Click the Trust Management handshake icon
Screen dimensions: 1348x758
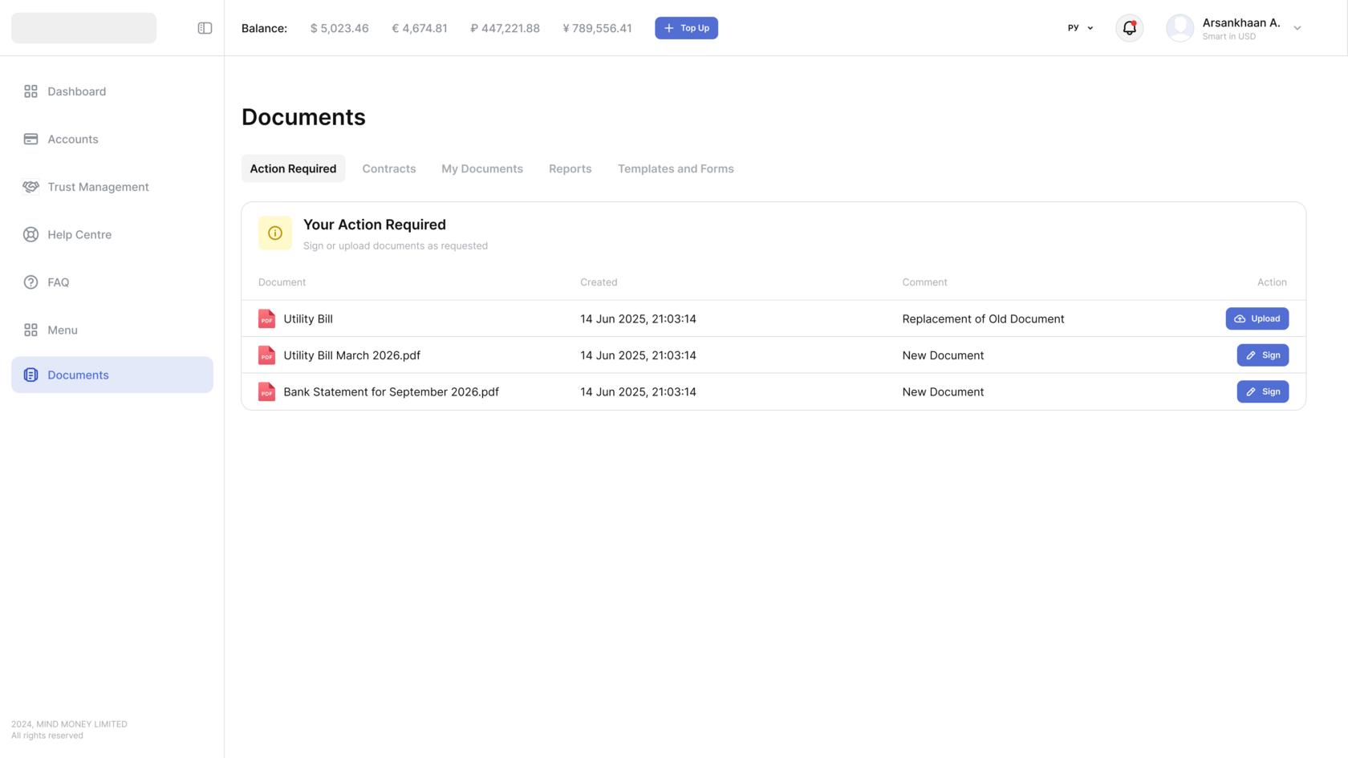click(30, 187)
